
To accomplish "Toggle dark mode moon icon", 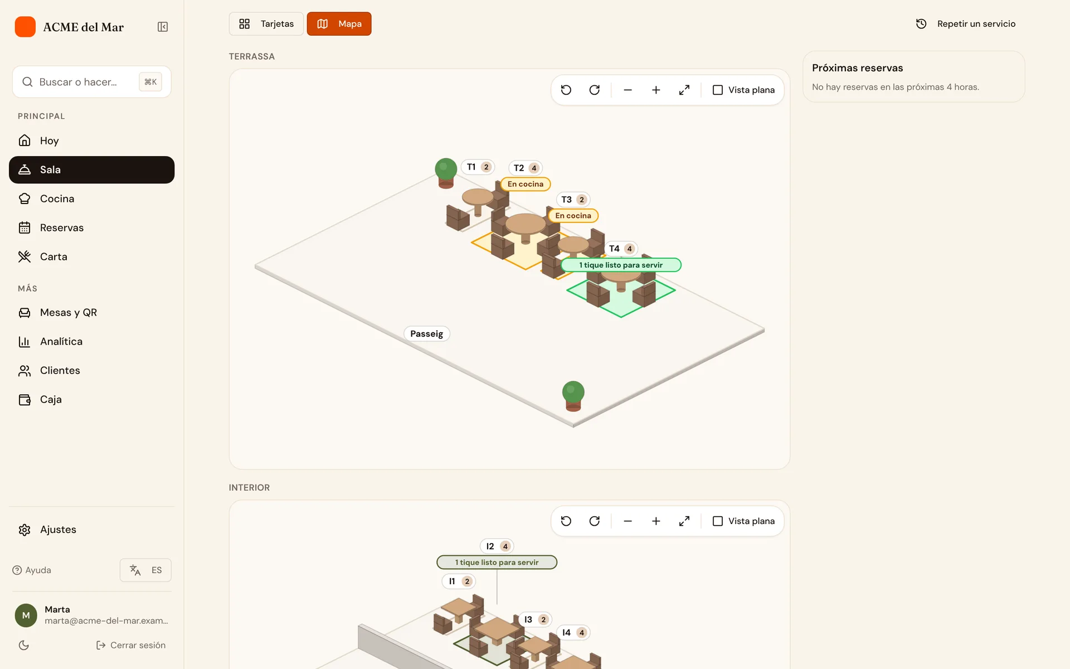I will coord(24,645).
